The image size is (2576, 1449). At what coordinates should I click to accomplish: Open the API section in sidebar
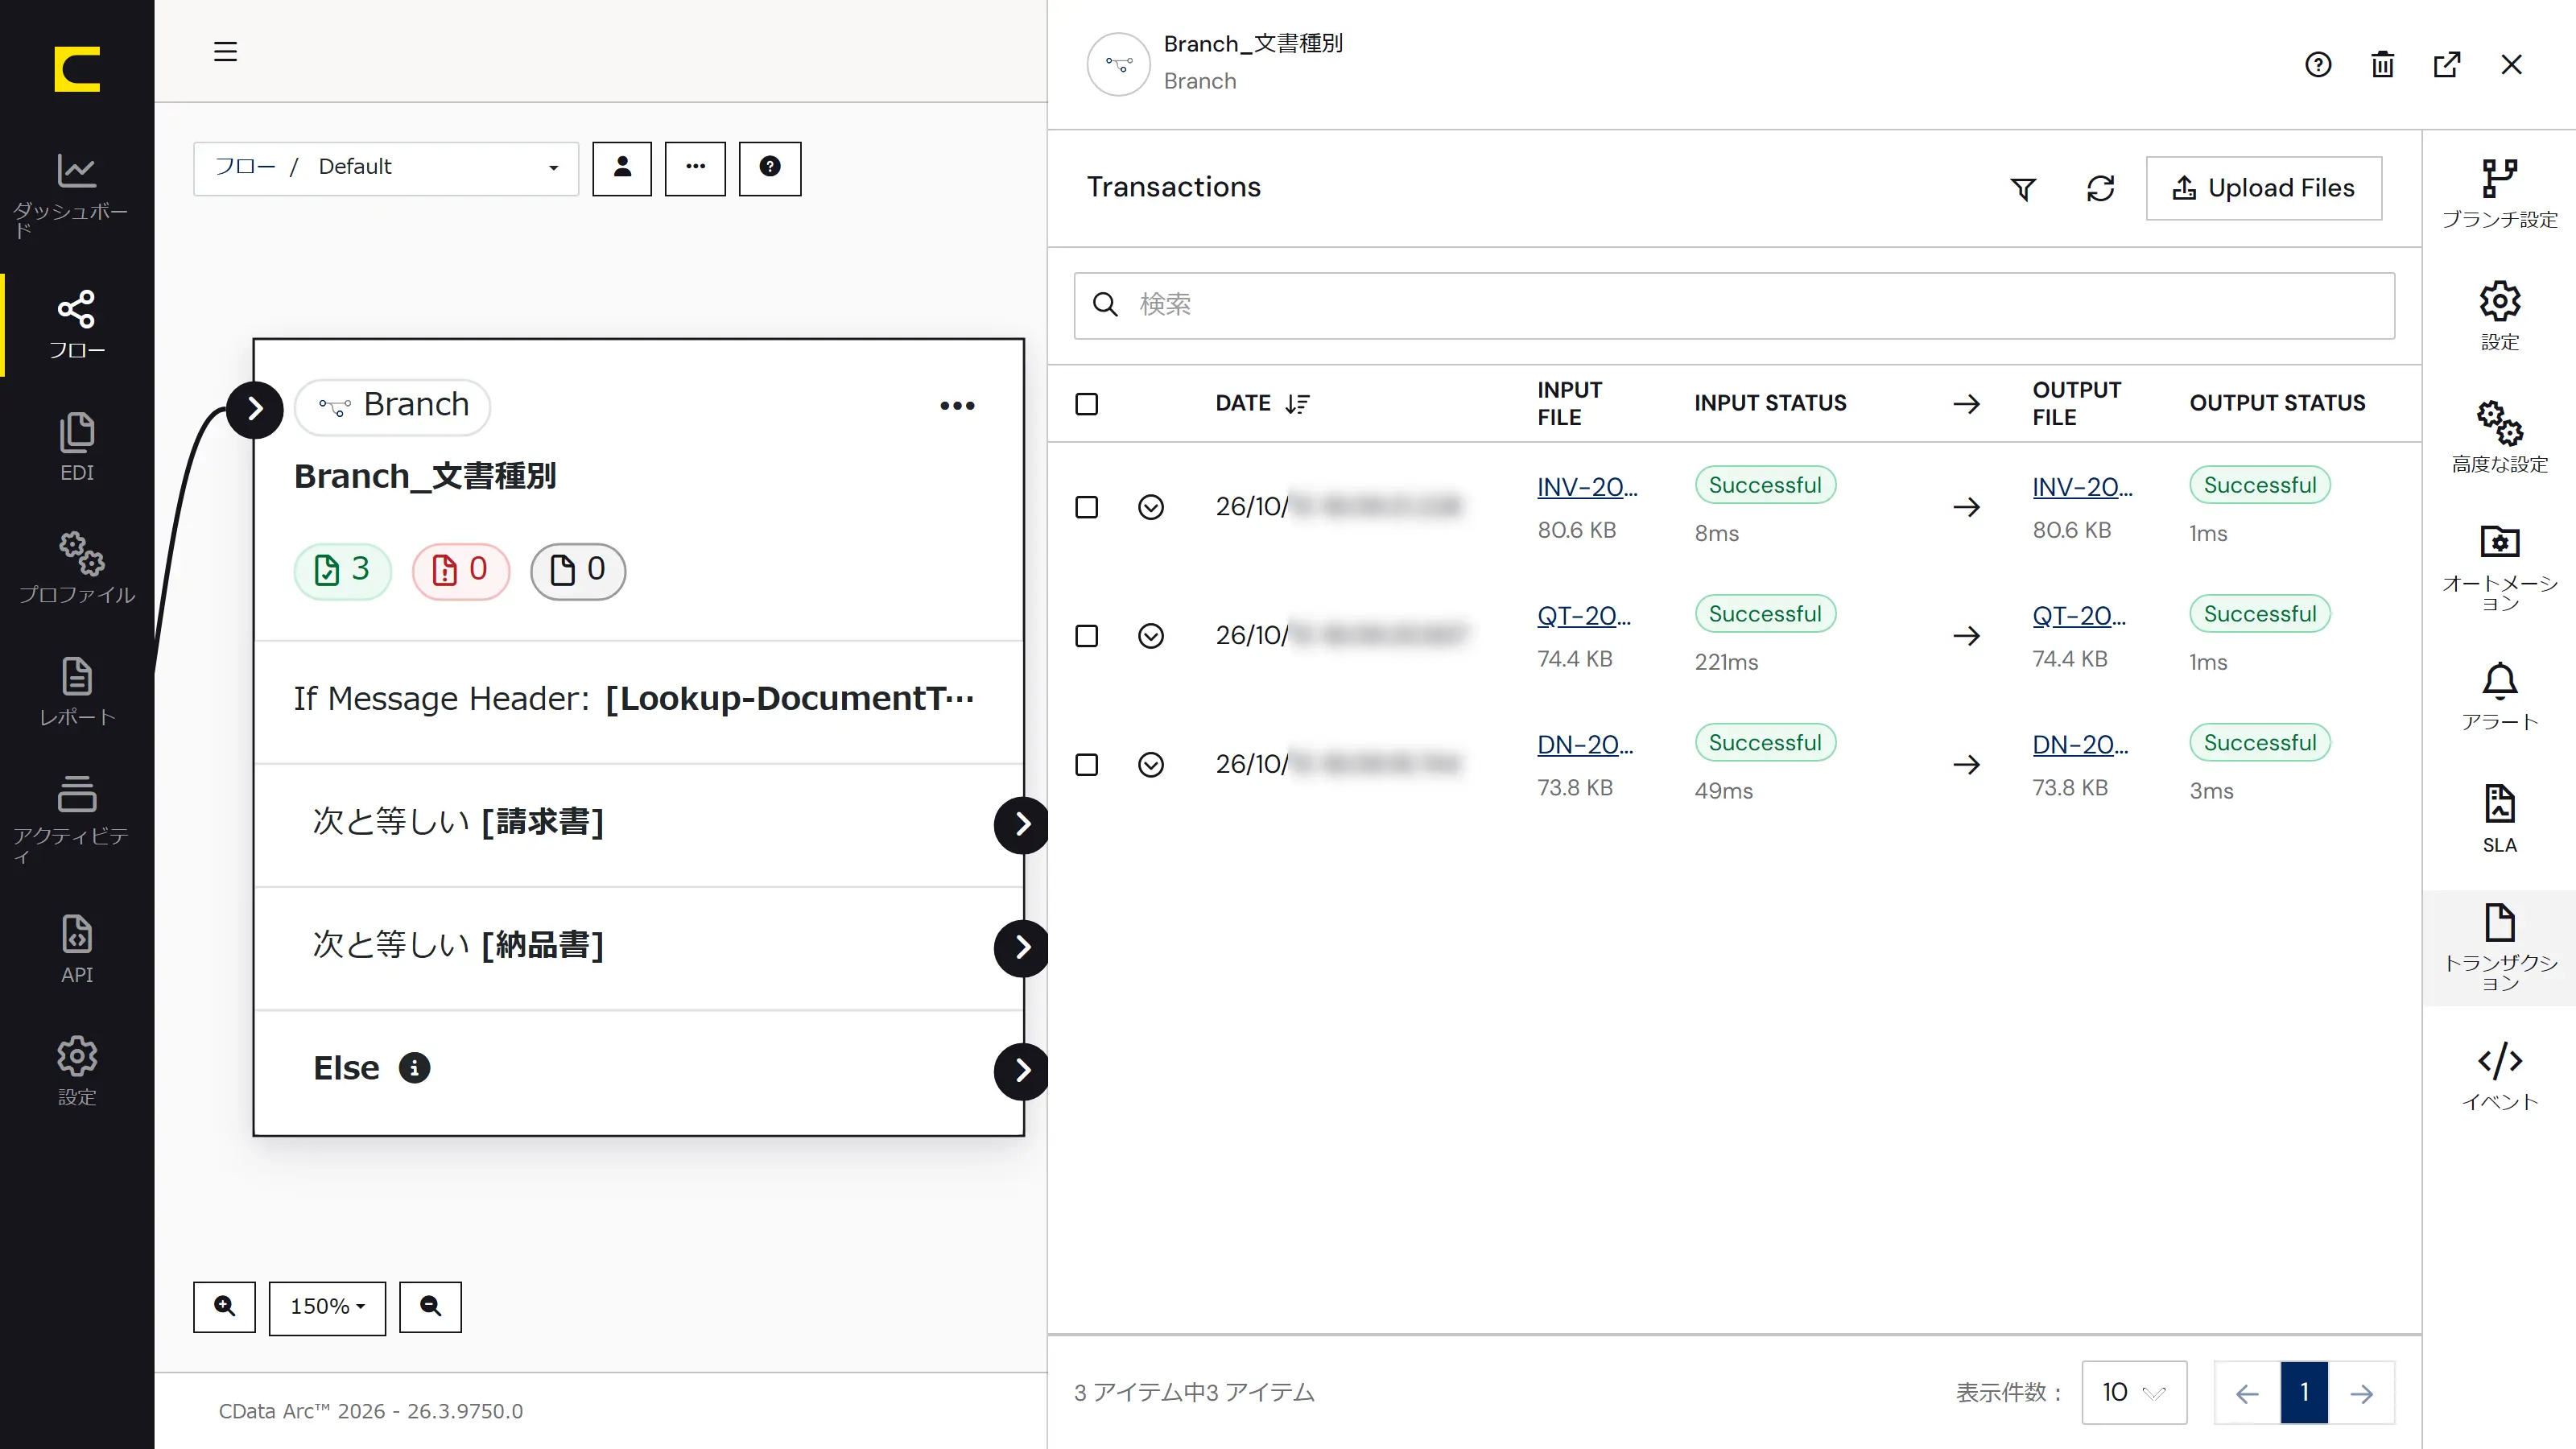pyautogui.click(x=76, y=949)
